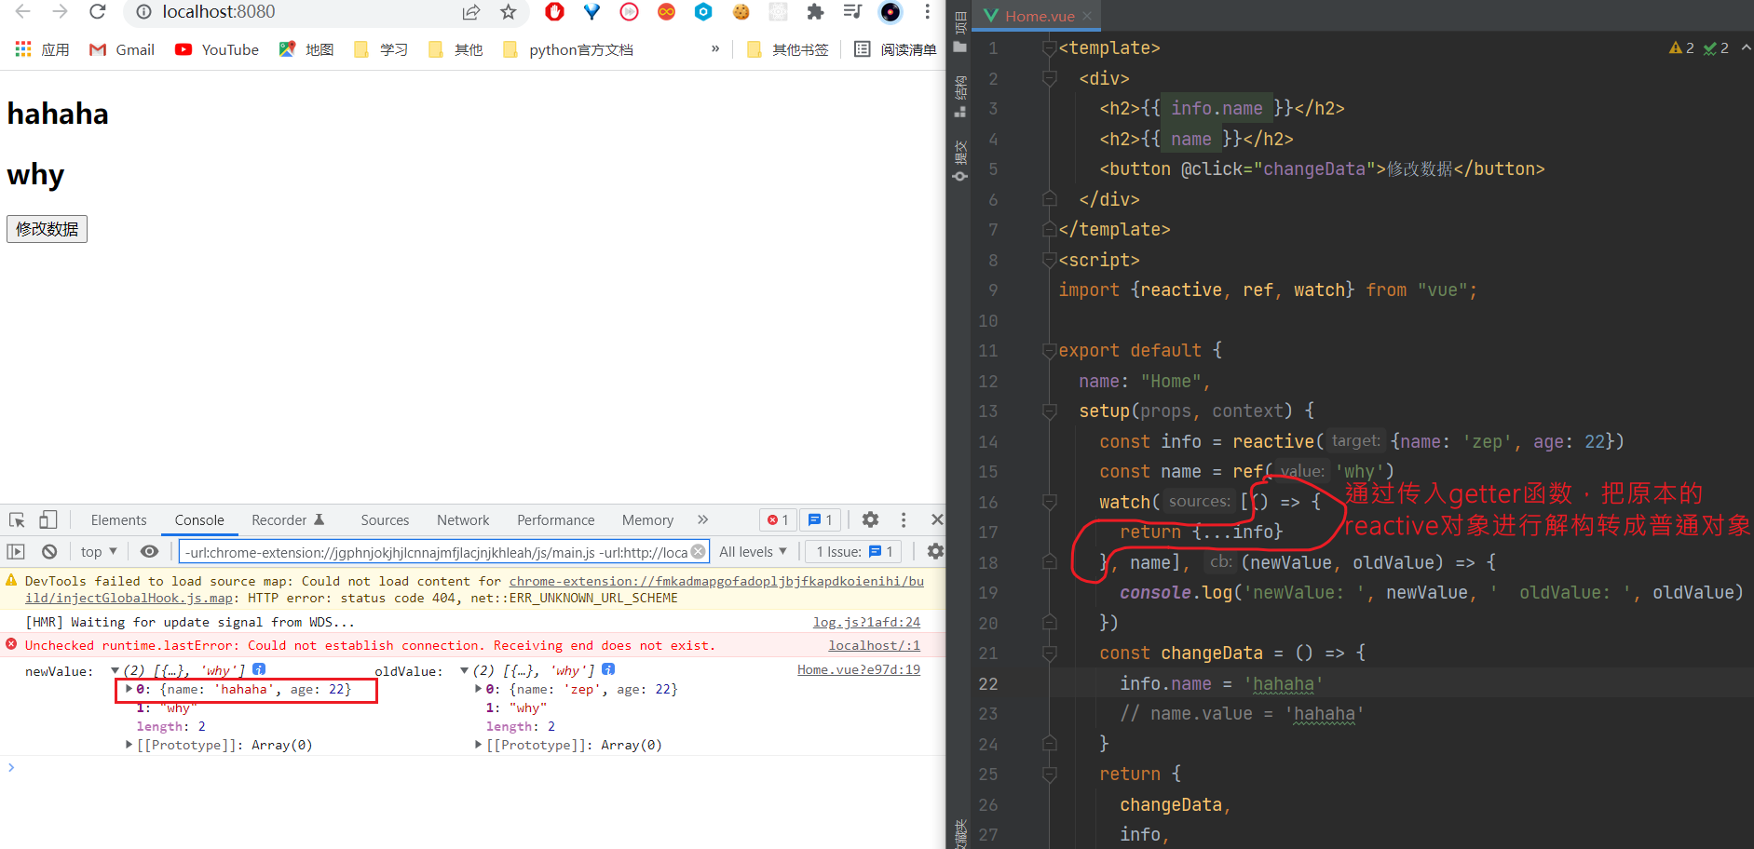Clear the console with the ban icon
The width and height of the screenshot is (1754, 849).
49,551
